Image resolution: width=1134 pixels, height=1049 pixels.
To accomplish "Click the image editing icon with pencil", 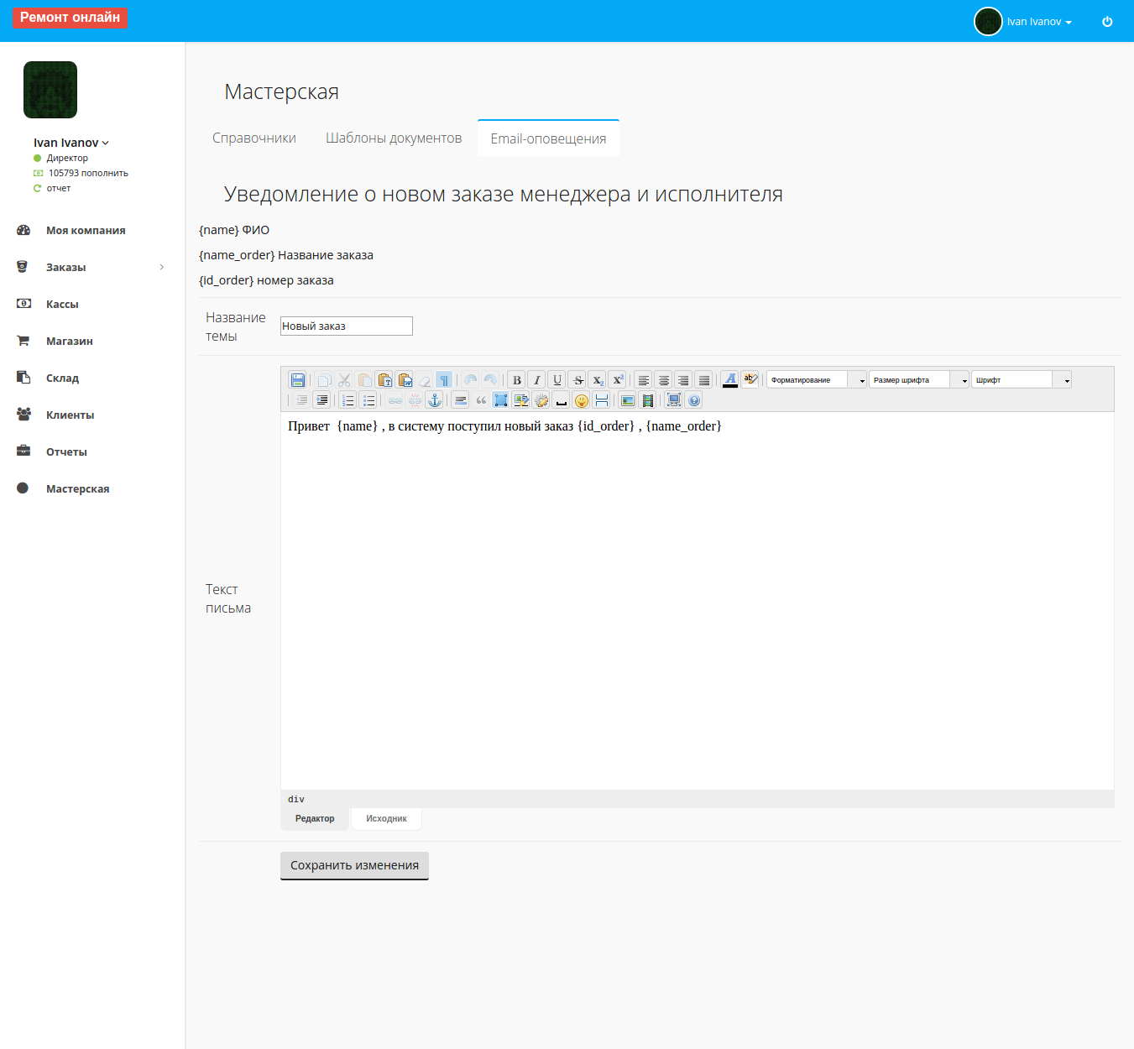I will pyautogui.click(x=521, y=400).
